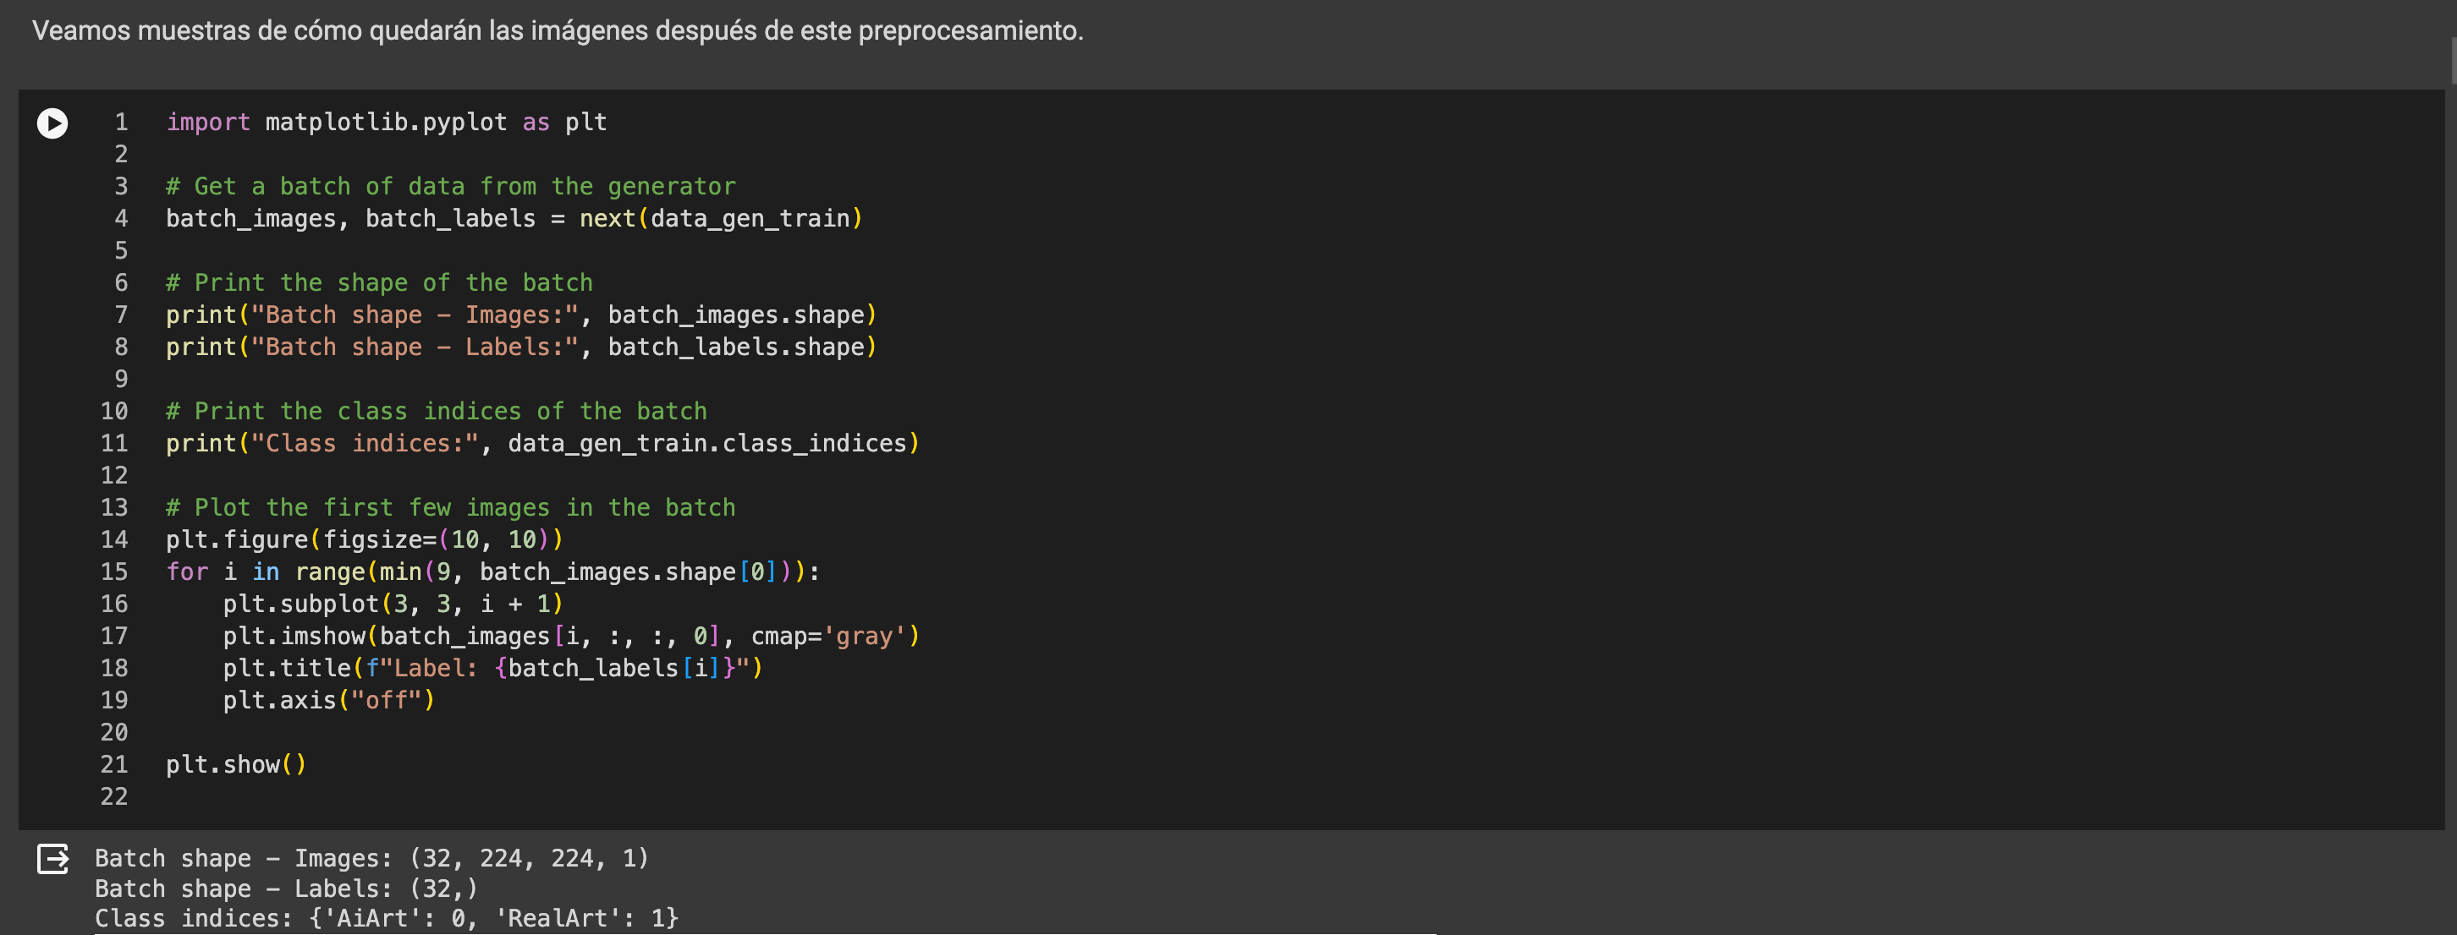Click the plt.subplot(3, 3, i + 1) line

click(392, 604)
